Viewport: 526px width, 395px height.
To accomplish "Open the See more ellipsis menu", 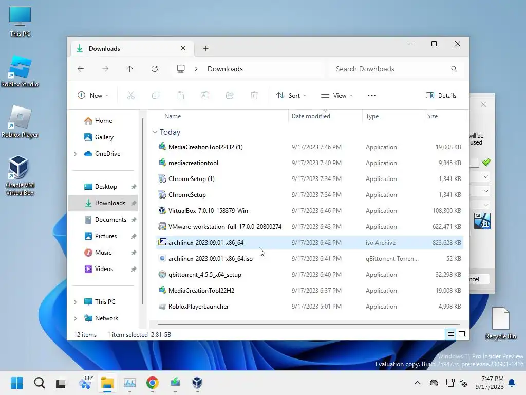I will (x=372, y=95).
